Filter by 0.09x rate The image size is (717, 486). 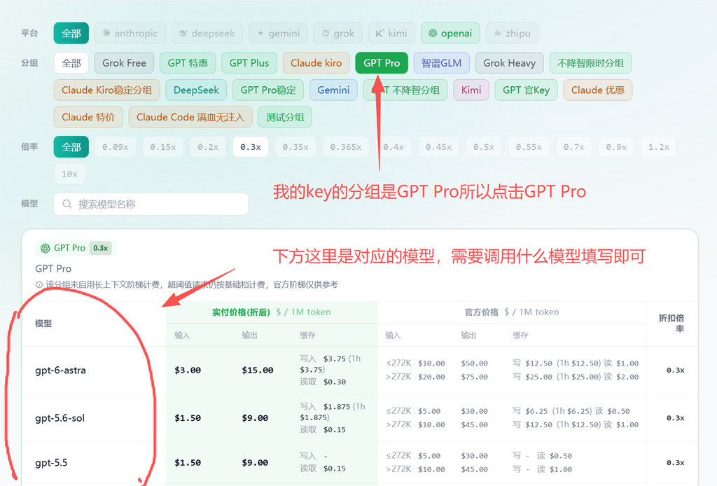coord(116,147)
